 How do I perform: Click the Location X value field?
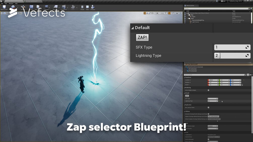(x=213, y=80)
